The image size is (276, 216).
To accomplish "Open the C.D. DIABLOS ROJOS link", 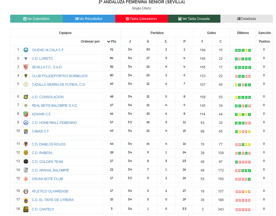I will pos(49,144).
